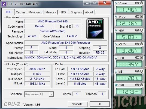
Task: Show the Graphics tab
Action: pyautogui.click(x=76, y=12)
